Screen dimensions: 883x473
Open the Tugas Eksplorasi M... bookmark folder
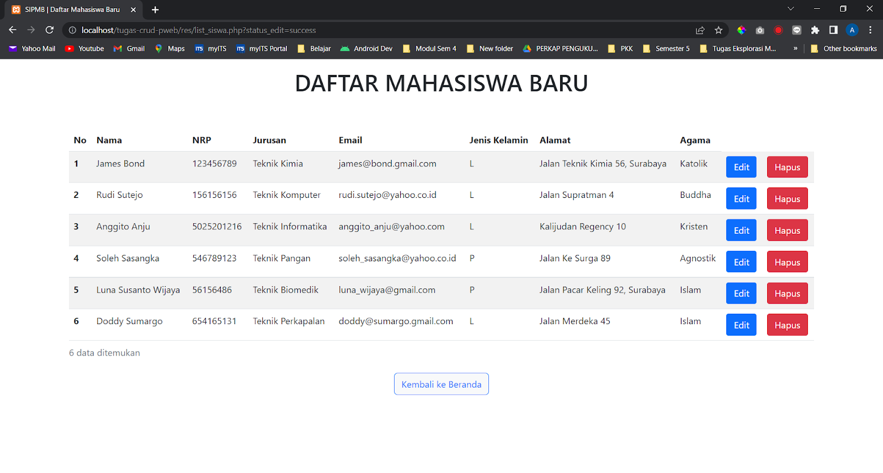[x=738, y=49]
